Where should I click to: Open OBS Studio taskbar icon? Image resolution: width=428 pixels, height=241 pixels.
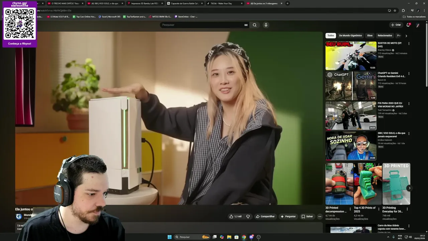click(258, 237)
